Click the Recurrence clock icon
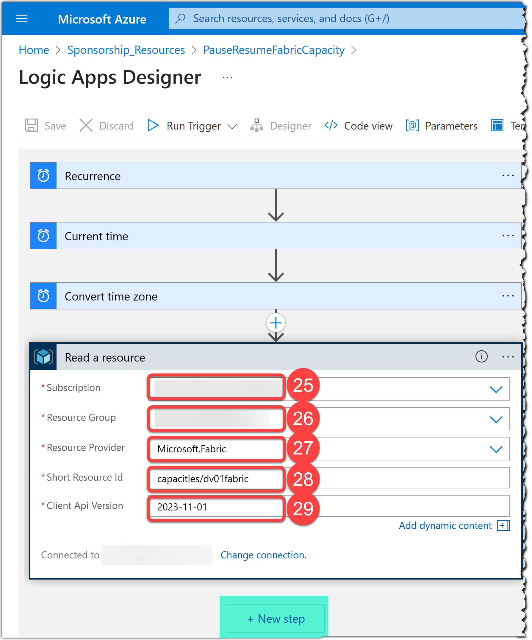This screenshot has width=532, height=640. 43,175
